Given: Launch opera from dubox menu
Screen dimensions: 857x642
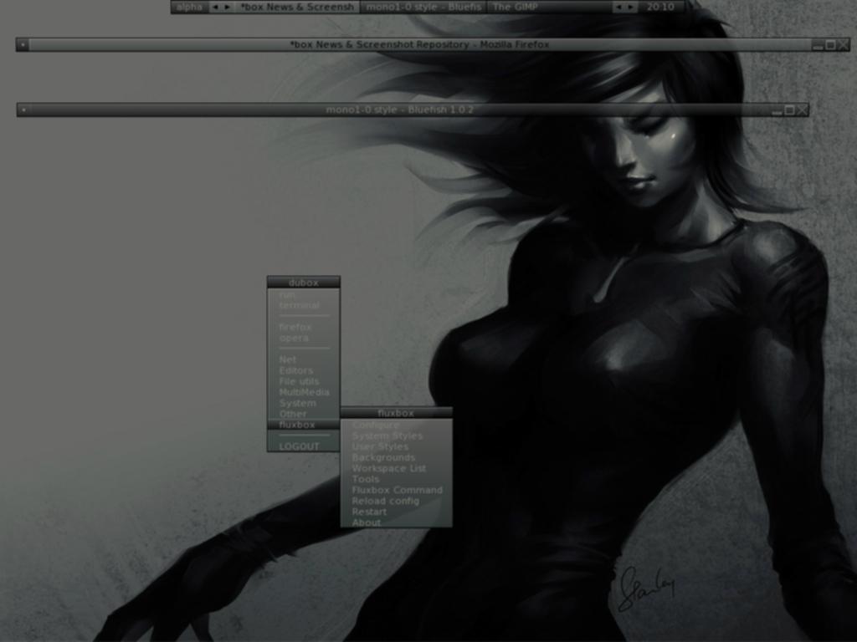Looking at the screenshot, I should (303, 338).
